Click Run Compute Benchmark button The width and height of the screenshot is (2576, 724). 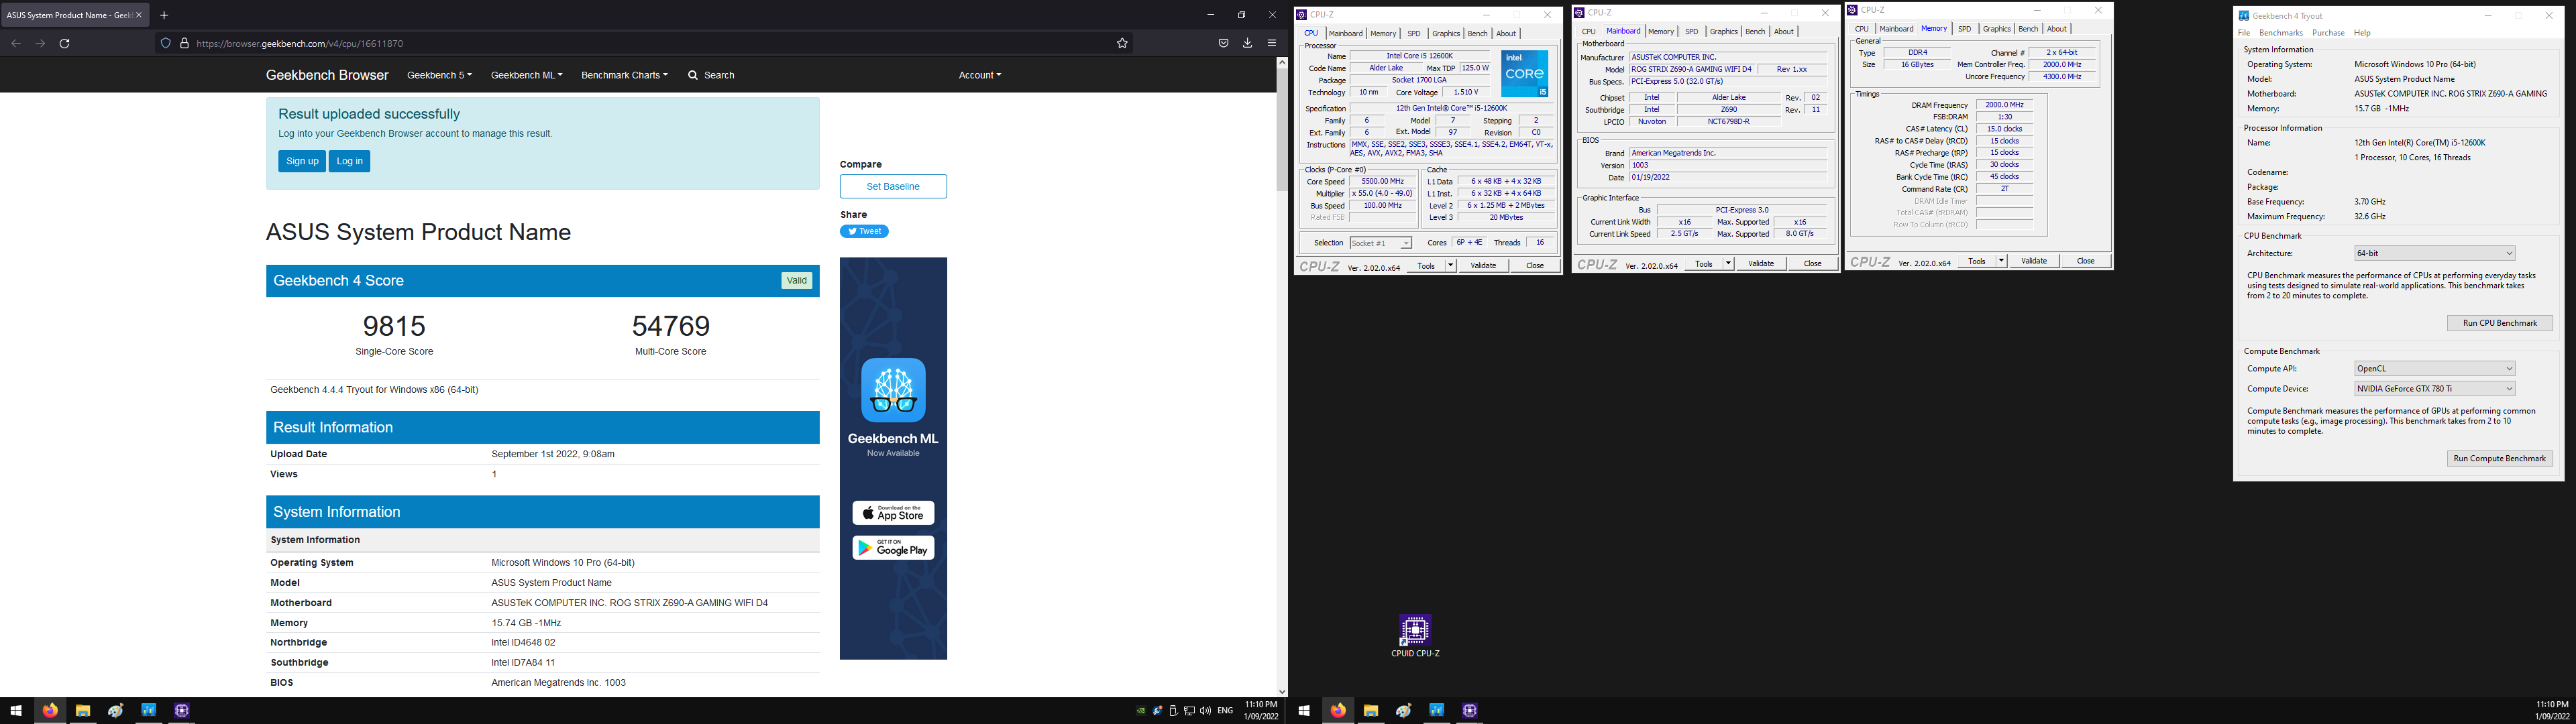click(2500, 458)
